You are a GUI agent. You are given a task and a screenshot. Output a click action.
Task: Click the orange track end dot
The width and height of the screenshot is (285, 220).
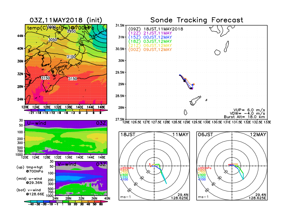194,84
